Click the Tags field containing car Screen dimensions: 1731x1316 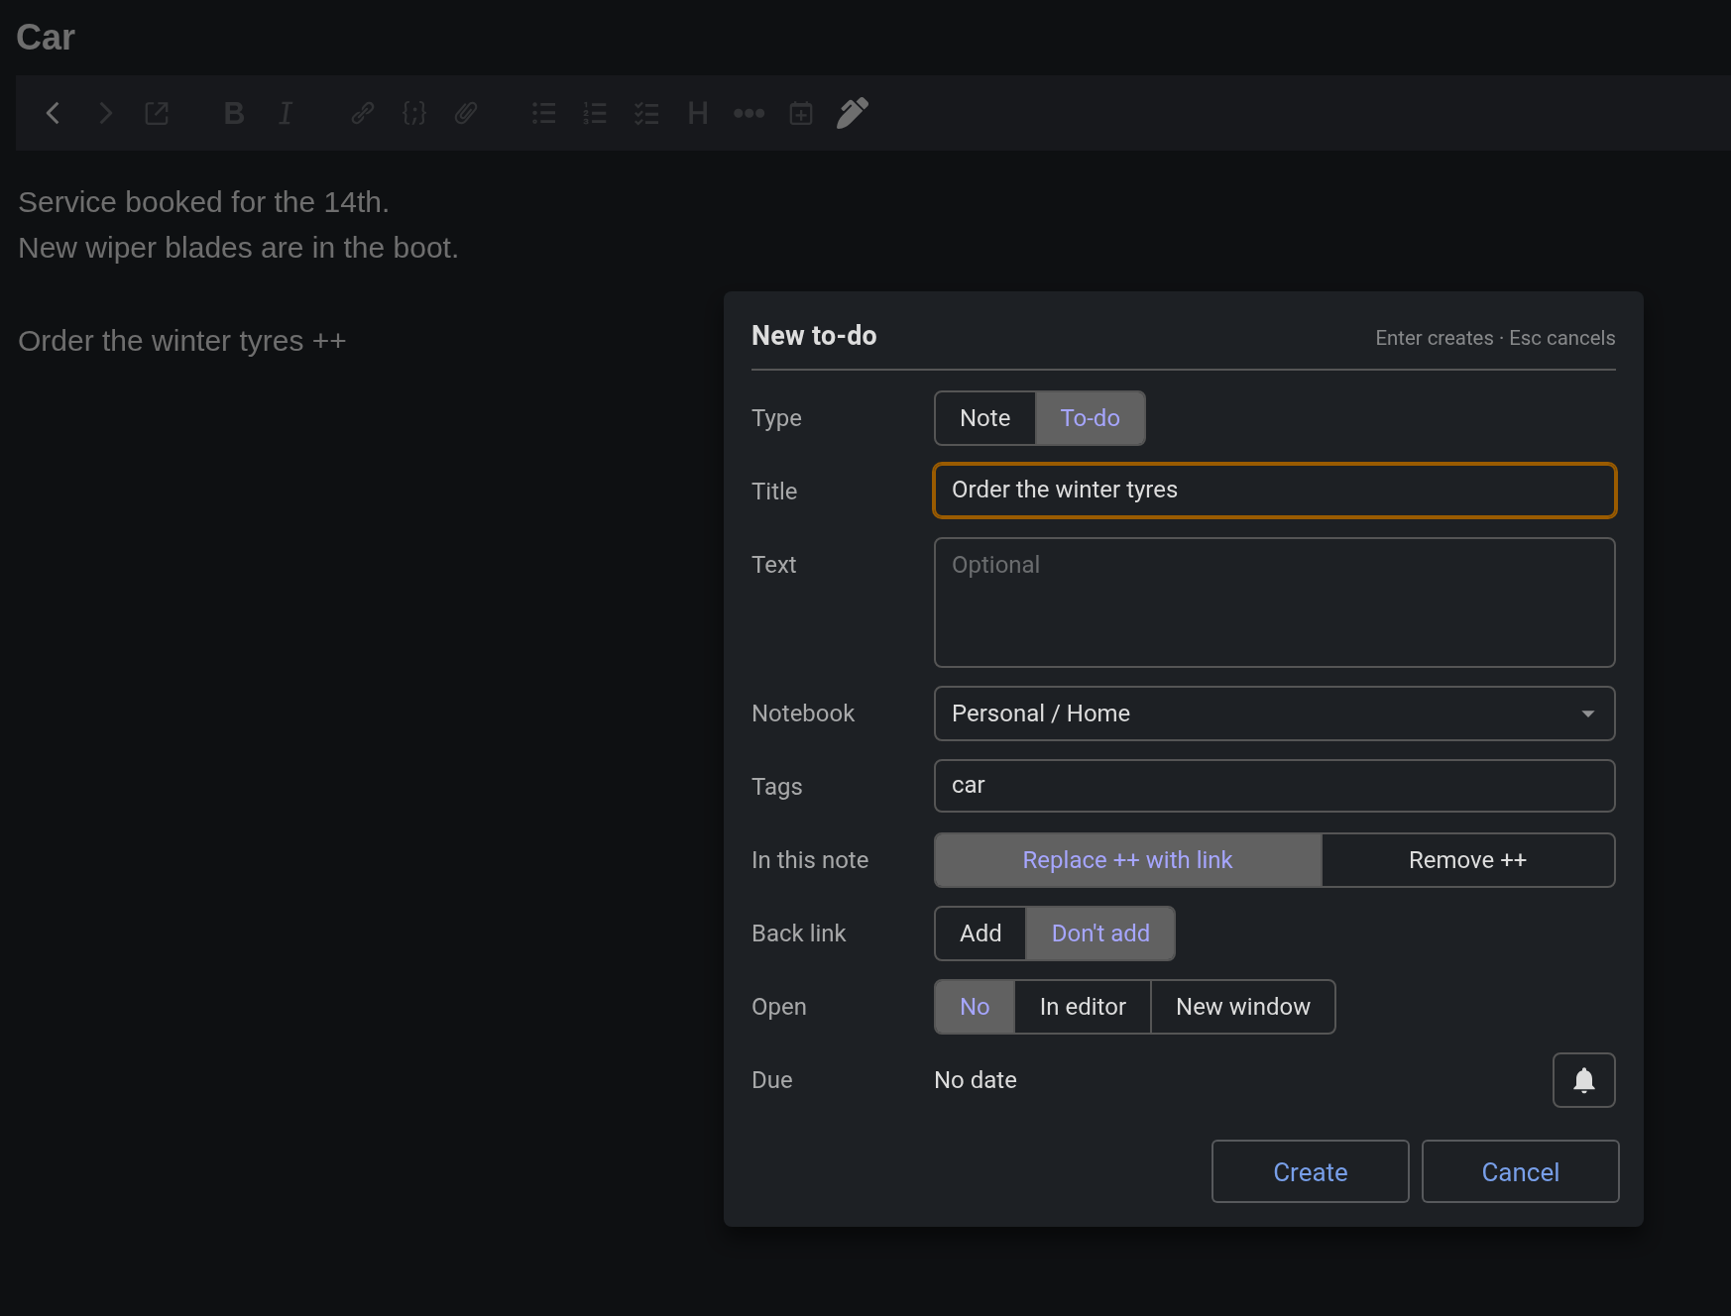tap(1275, 786)
